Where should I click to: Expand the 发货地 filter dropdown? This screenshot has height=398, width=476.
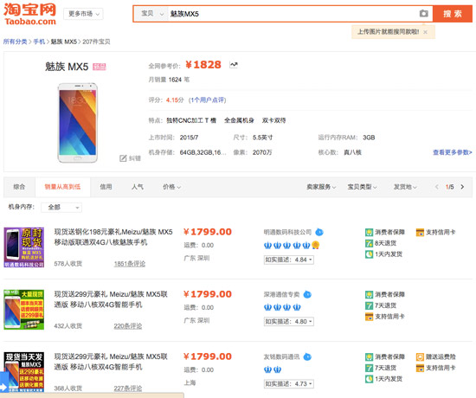405,187
